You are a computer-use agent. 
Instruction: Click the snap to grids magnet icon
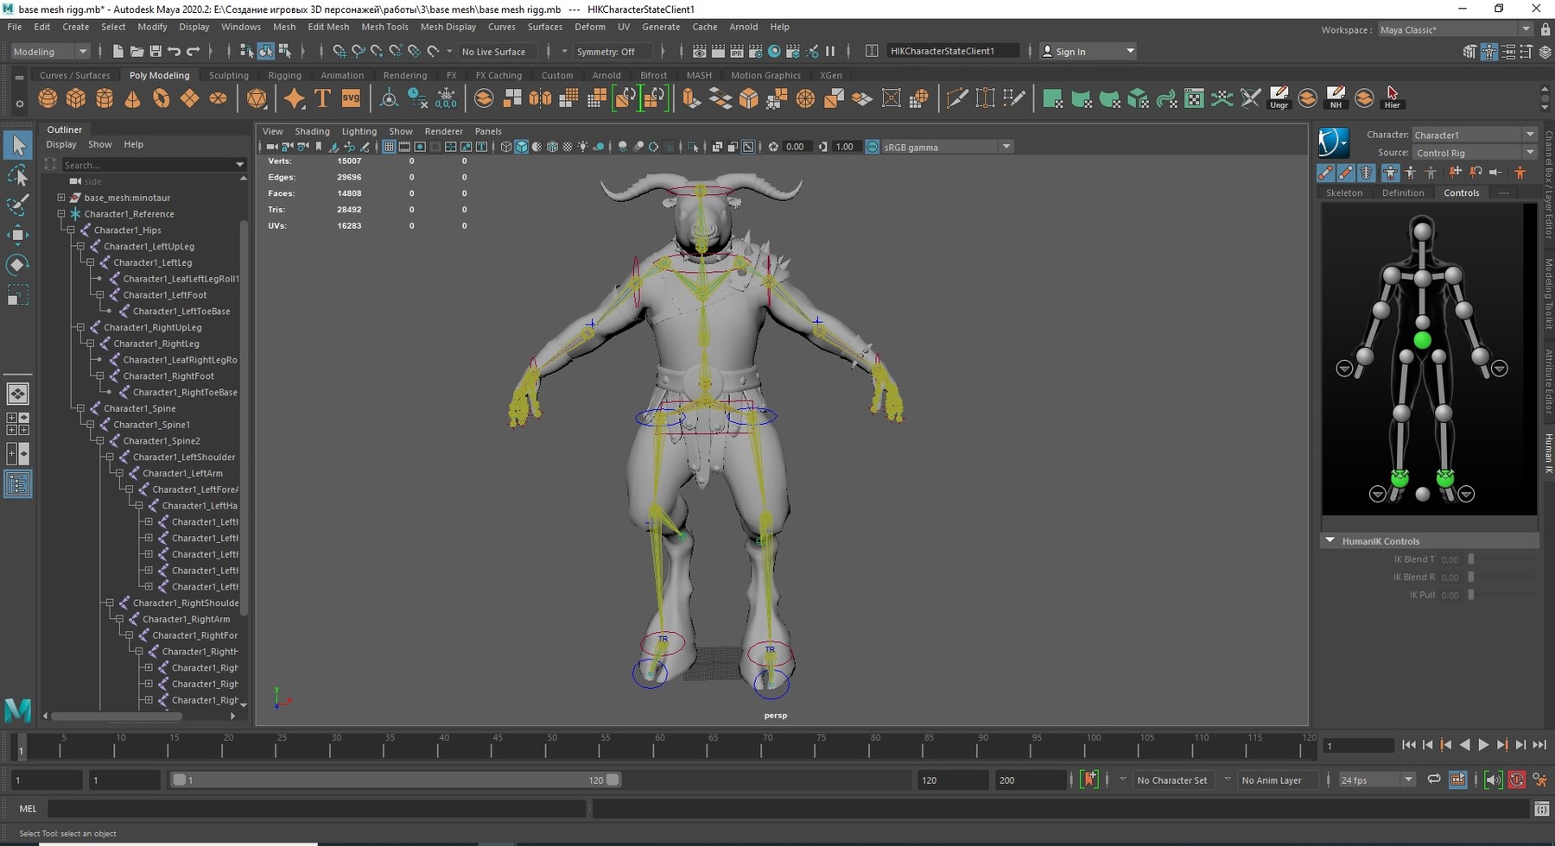[x=341, y=51]
